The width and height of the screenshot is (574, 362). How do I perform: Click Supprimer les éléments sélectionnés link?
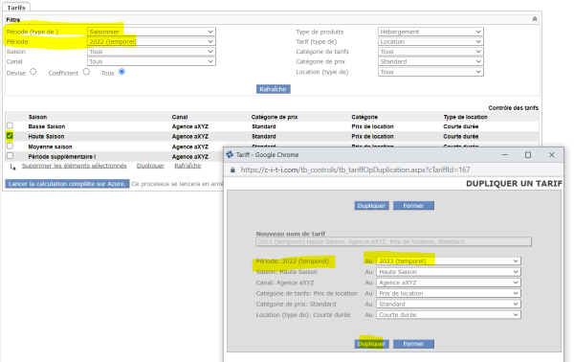coord(74,166)
